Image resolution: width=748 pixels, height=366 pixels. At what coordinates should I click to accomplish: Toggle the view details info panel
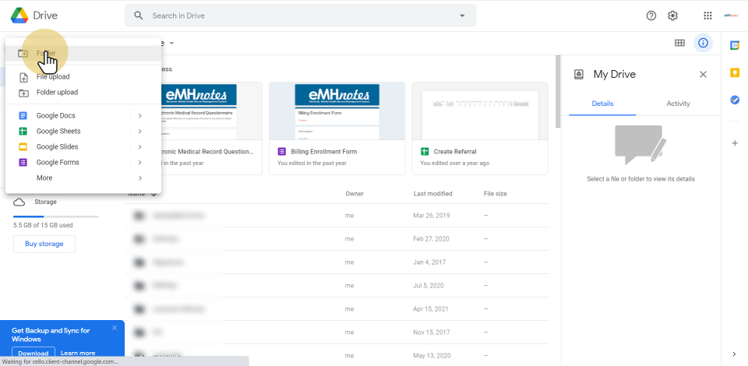click(x=703, y=43)
